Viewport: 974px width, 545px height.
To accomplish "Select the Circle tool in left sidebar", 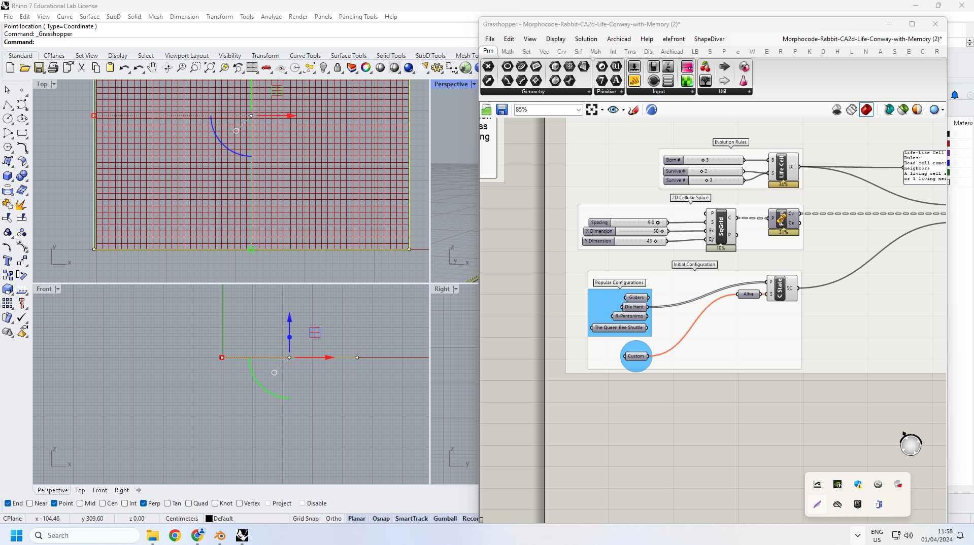I will tap(8, 119).
